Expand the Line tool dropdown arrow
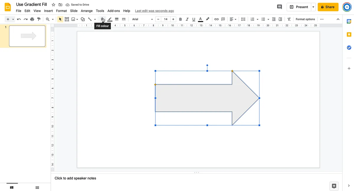This screenshot has width=354, height=191. click(95, 19)
